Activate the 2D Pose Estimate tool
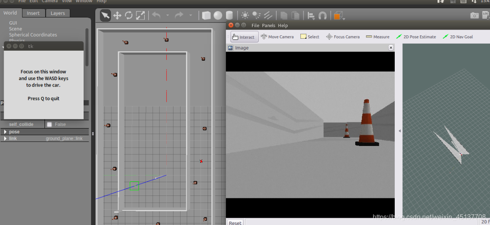 (x=416, y=37)
